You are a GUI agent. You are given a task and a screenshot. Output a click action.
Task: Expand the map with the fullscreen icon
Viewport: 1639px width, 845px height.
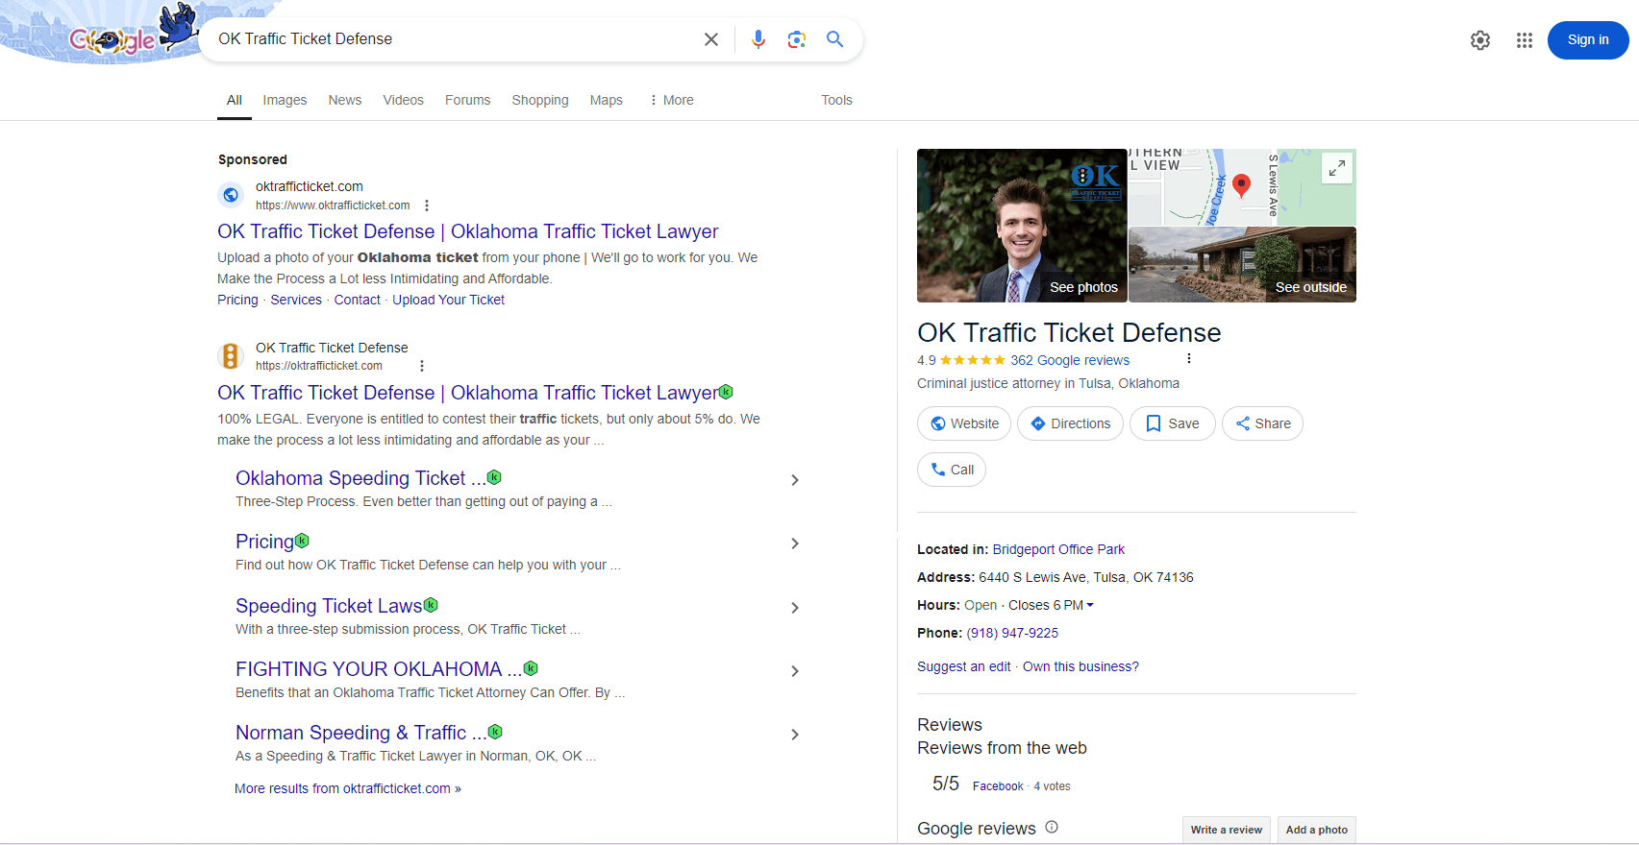click(1337, 168)
